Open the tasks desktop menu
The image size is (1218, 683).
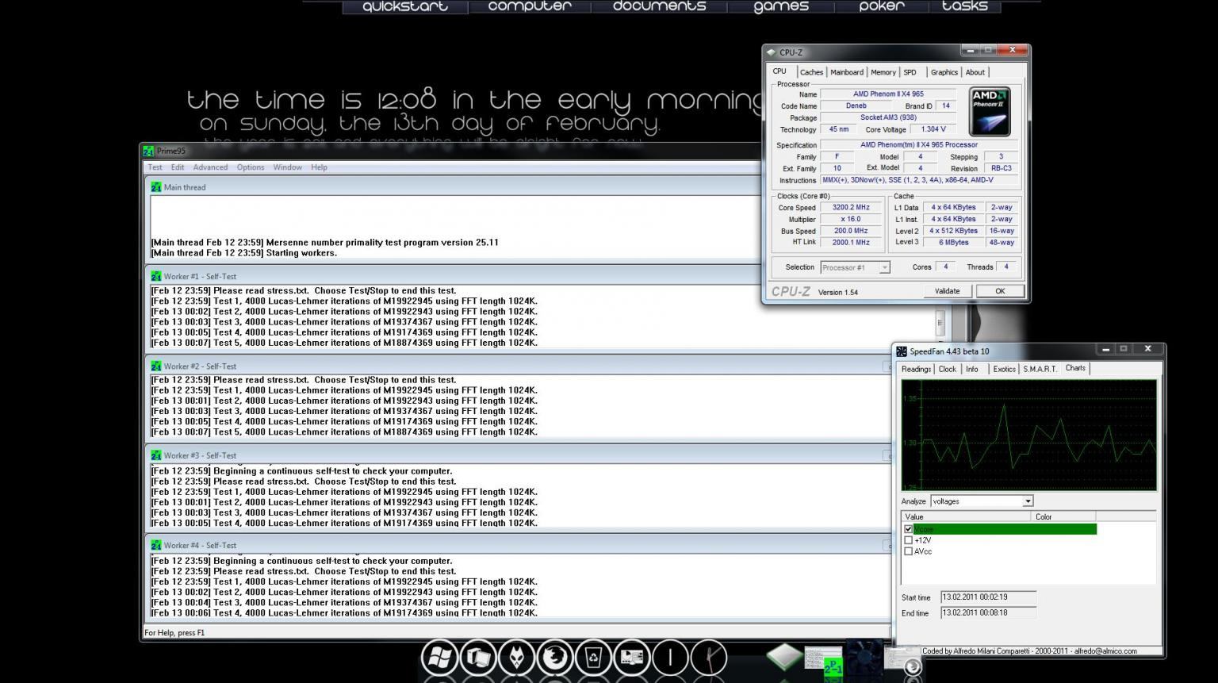(x=965, y=6)
